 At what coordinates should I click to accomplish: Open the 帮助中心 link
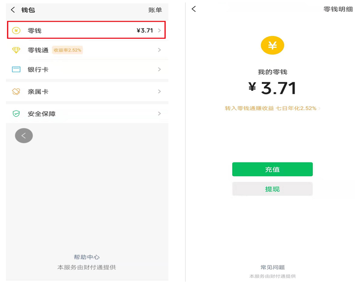point(87,257)
